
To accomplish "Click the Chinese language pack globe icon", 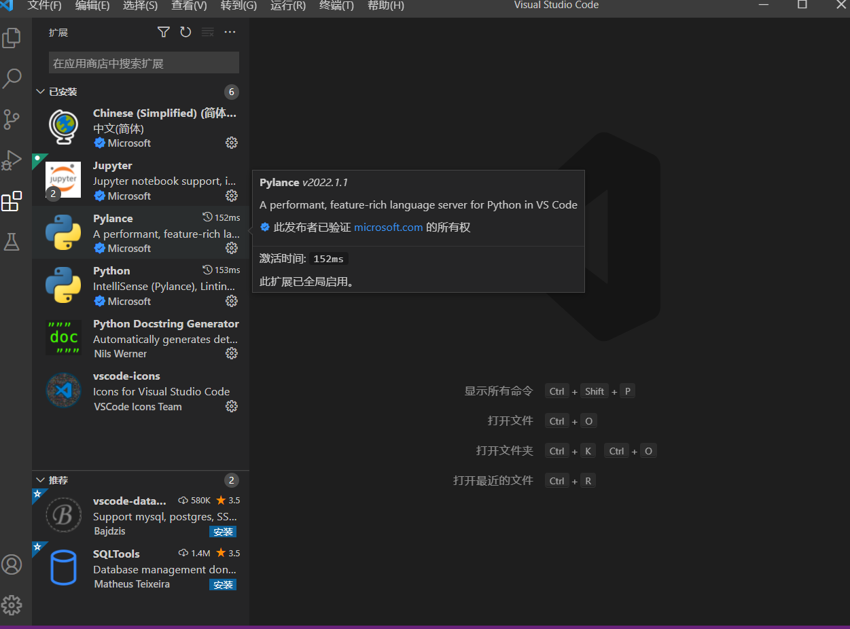I will 63,127.
